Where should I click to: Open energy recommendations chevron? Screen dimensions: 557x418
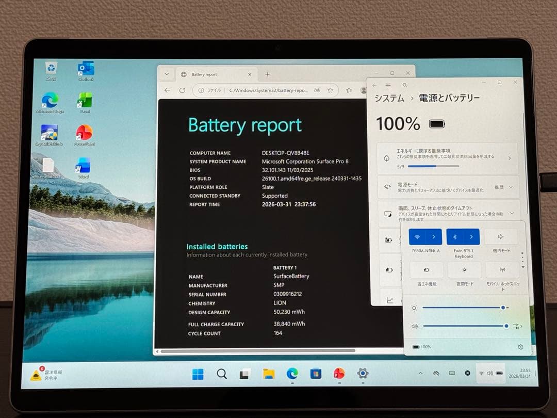pyautogui.click(x=510, y=158)
